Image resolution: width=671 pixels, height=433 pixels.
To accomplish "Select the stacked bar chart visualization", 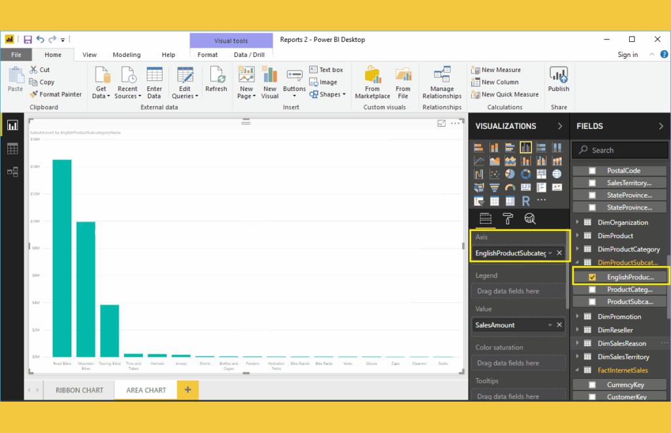I will pos(478,148).
